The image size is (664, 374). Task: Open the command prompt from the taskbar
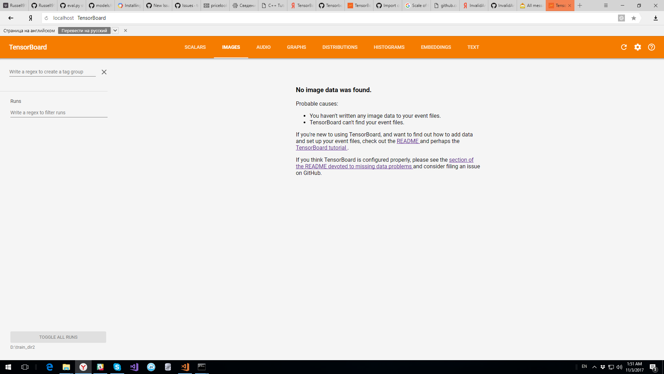(x=202, y=367)
